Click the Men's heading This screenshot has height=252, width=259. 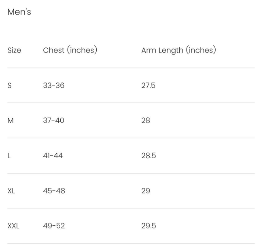19,12
